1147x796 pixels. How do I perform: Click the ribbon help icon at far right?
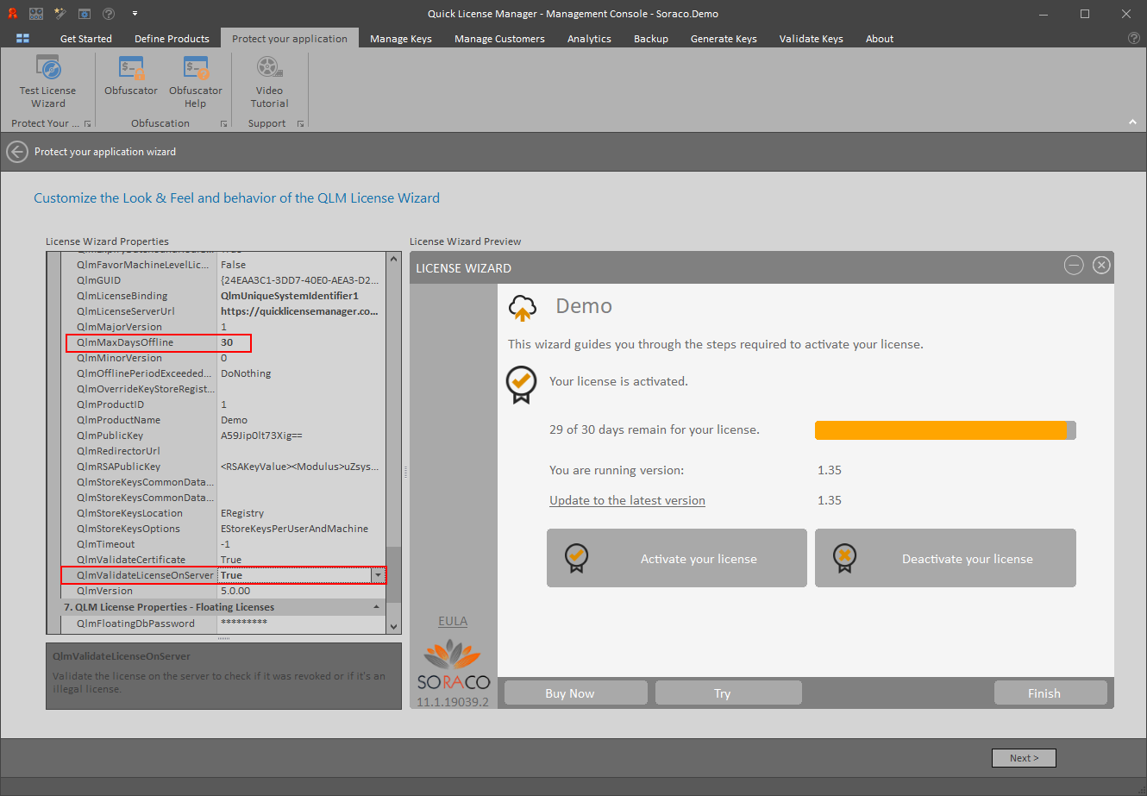point(1134,39)
